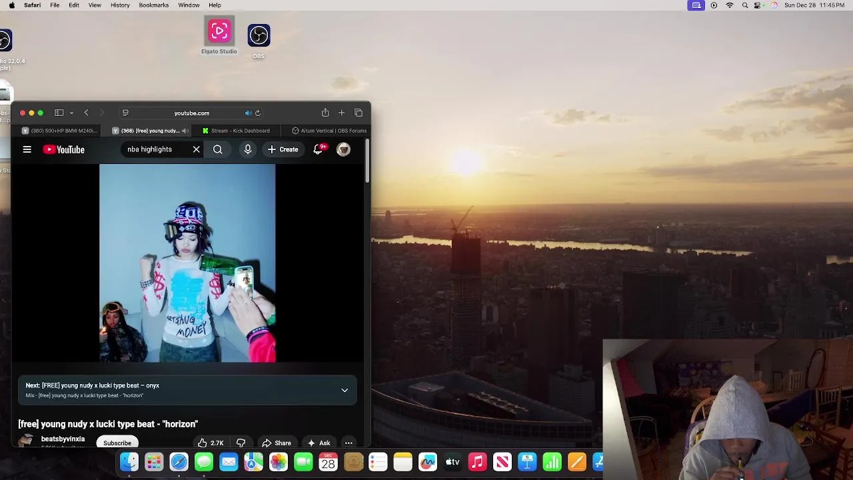
Task: Open Control Center in menu bar
Action: click(758, 5)
